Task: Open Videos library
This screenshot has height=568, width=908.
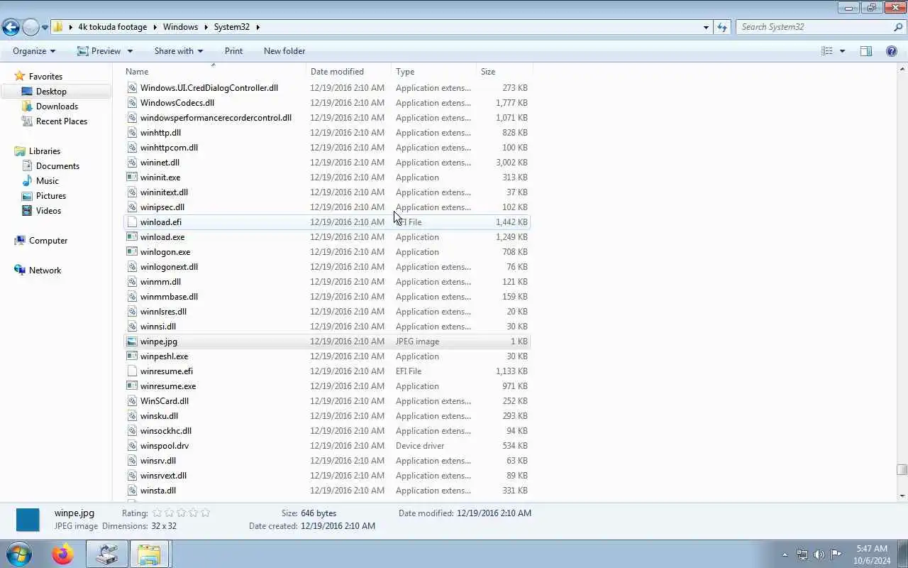Action: 48,211
